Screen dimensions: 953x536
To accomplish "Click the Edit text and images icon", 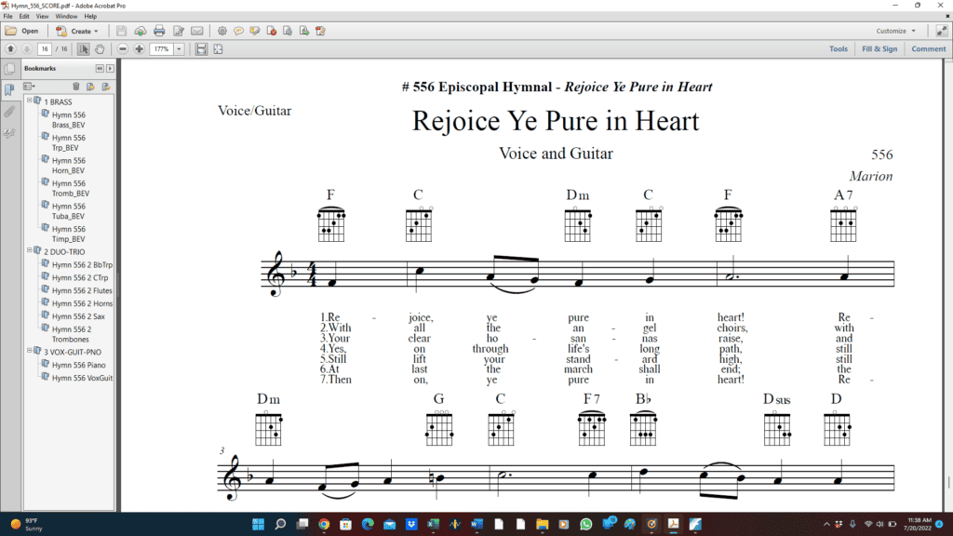I will [x=178, y=31].
